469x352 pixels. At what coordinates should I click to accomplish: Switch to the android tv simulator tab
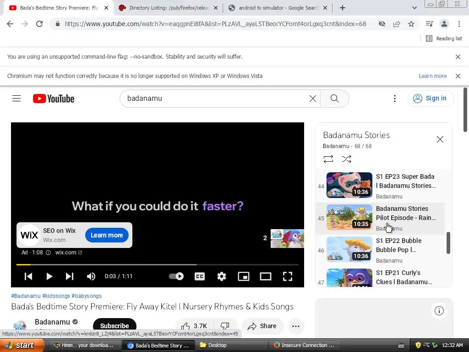[x=278, y=8]
